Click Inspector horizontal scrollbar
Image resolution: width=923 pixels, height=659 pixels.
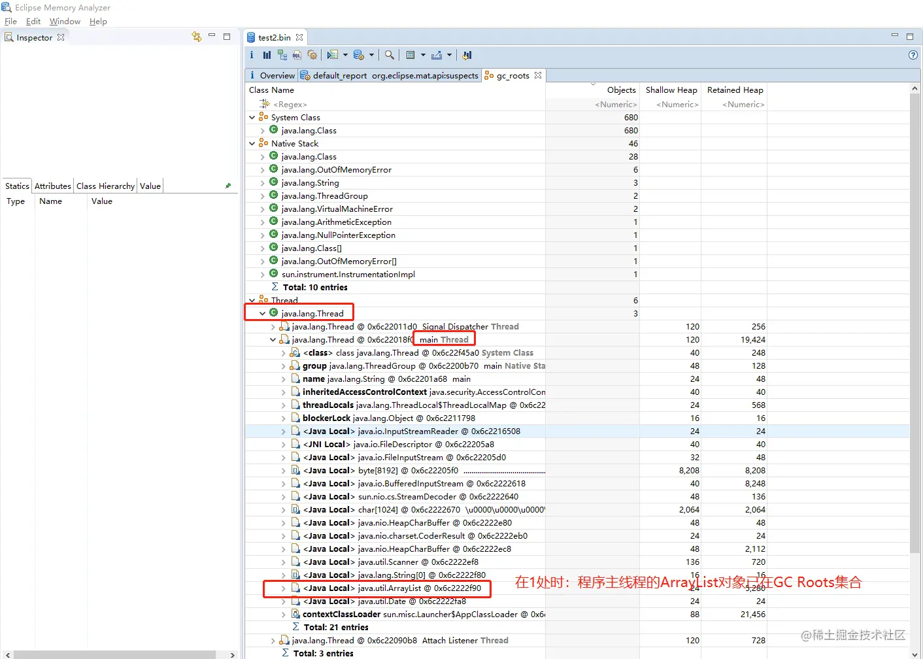point(114,654)
